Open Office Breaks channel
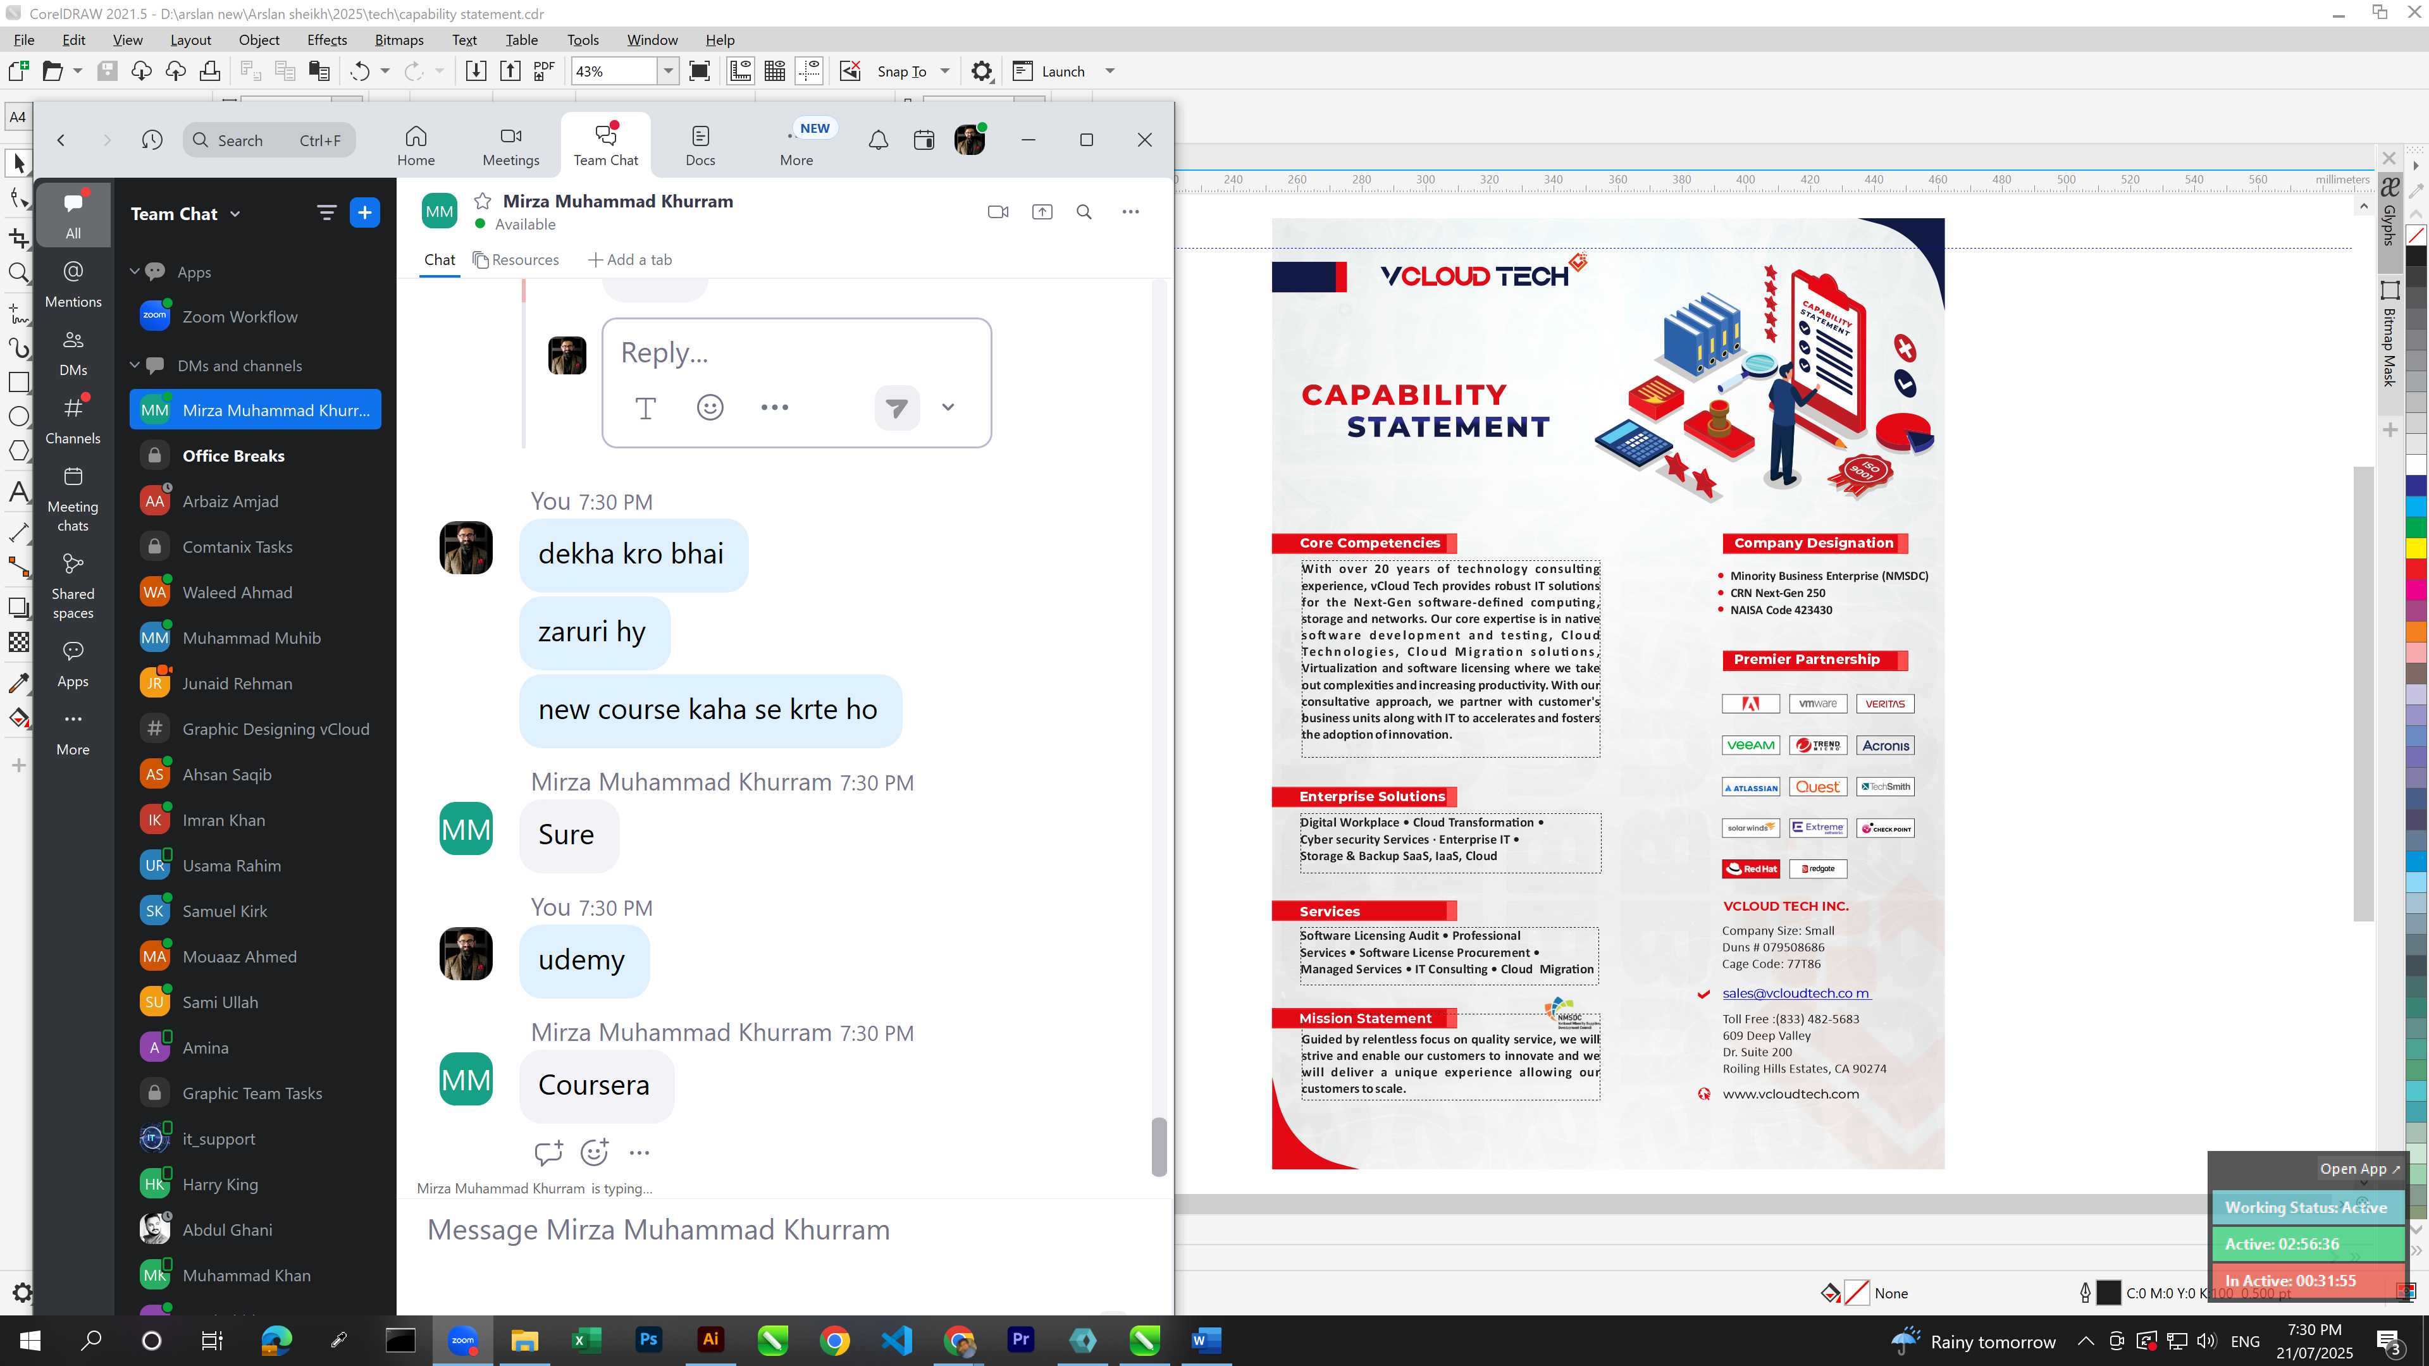Viewport: 2429px width, 1366px height. tap(256, 456)
